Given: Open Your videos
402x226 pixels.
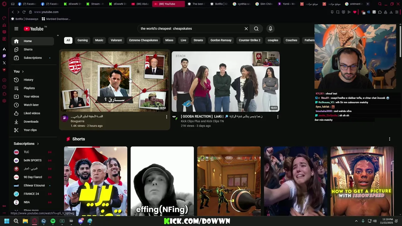Looking at the screenshot, I should point(33,96).
